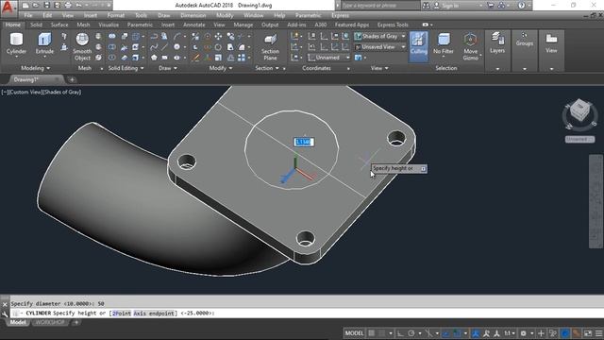Select the Extrude tool
The height and width of the screenshot is (340, 604).
(44, 43)
